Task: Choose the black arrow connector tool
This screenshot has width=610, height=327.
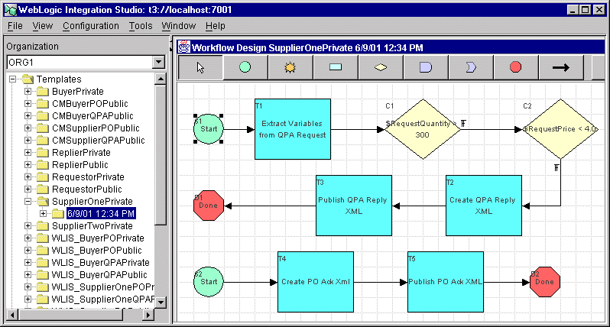Action: tap(560, 68)
